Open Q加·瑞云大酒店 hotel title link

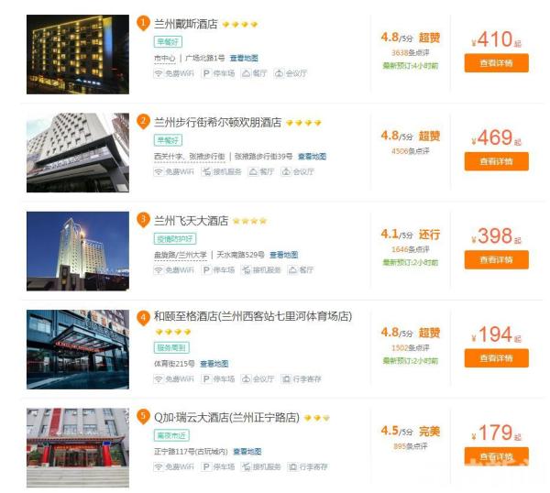coord(226,417)
